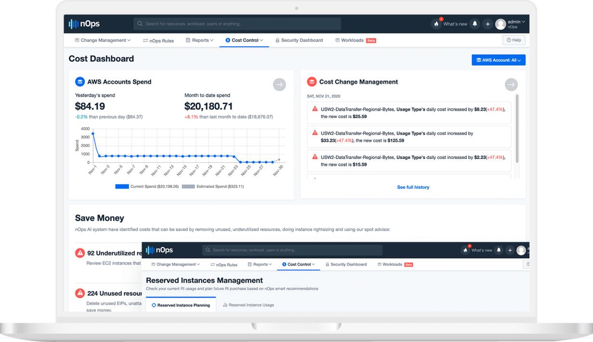
Task: Click What's new in Reserved Instances window
Action: pos(482,250)
